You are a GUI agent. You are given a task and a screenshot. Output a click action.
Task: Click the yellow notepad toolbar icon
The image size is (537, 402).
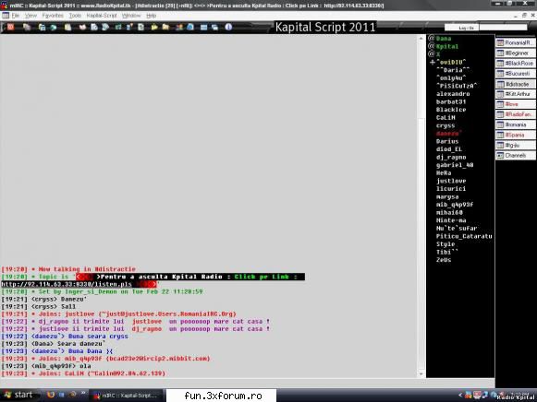(67, 27)
